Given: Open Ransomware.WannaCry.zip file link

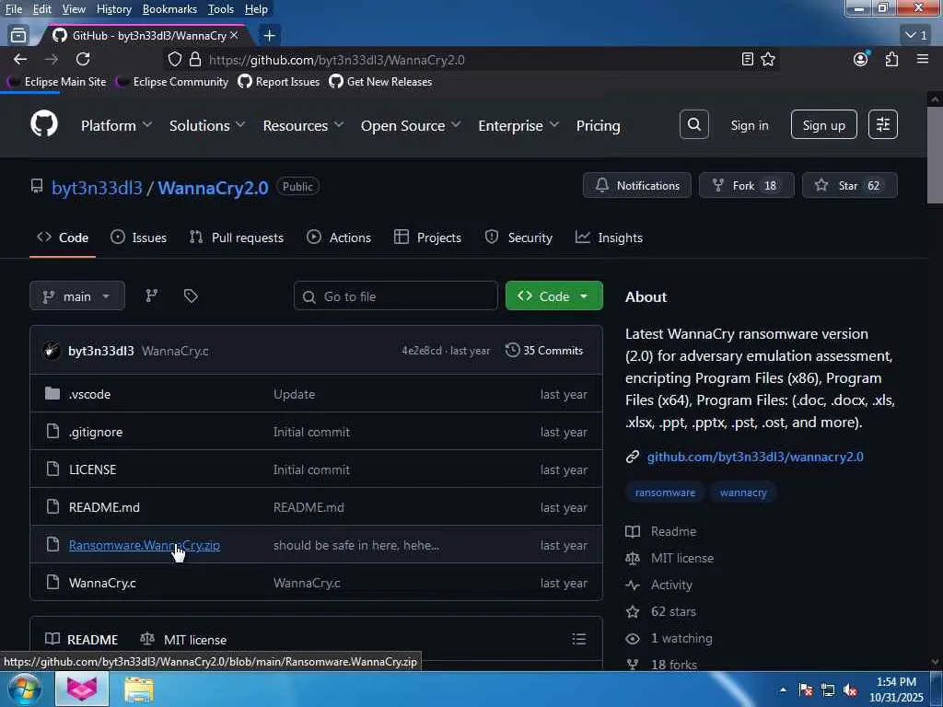Looking at the screenshot, I should pyautogui.click(x=145, y=545).
